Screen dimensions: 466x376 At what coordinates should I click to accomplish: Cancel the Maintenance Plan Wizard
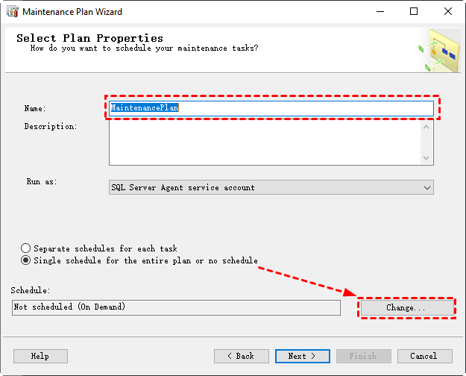coord(424,356)
